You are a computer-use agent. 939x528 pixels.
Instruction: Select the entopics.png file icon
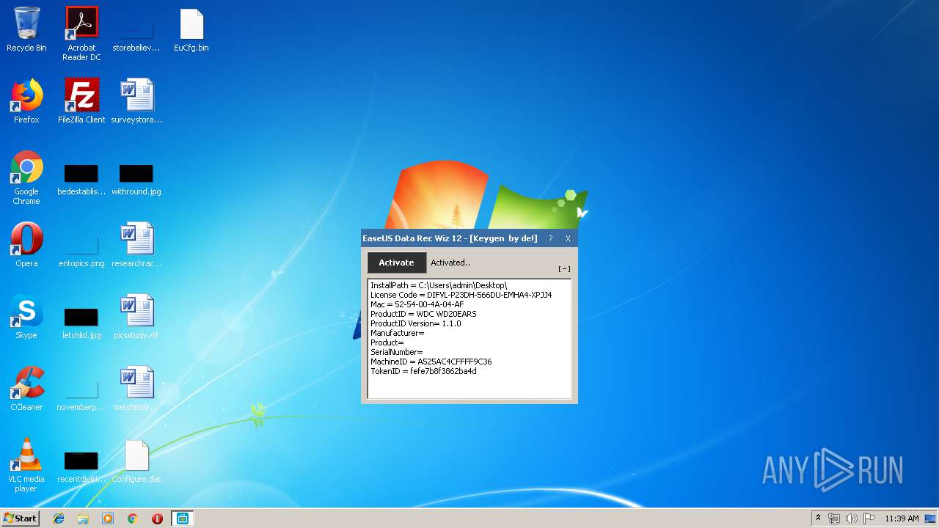pyautogui.click(x=81, y=249)
